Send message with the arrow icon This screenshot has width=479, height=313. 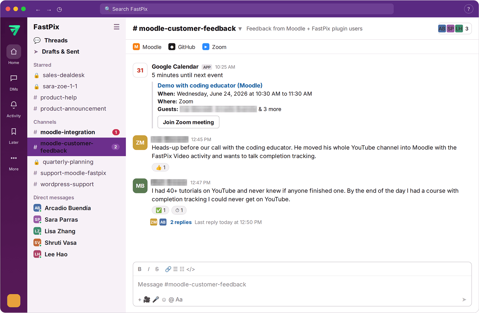point(464,300)
